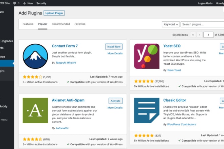Click 'Last Updated: 2 weeks ago' text
224x149 pixels.
[106, 139]
